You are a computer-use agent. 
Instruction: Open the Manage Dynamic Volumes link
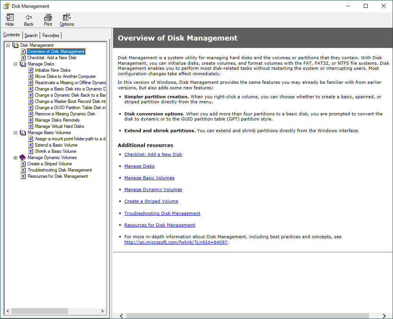153,190
